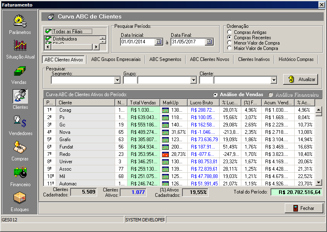The height and width of the screenshot is (232, 327).
Task: Select Maior Valor de Compra option
Action: coord(230,48)
